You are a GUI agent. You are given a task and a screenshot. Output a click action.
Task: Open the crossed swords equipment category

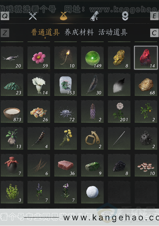[x=33, y=16]
